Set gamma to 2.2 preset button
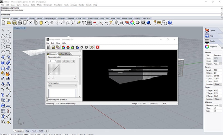Viewport: 223px width, 135px height. coord(73,61)
